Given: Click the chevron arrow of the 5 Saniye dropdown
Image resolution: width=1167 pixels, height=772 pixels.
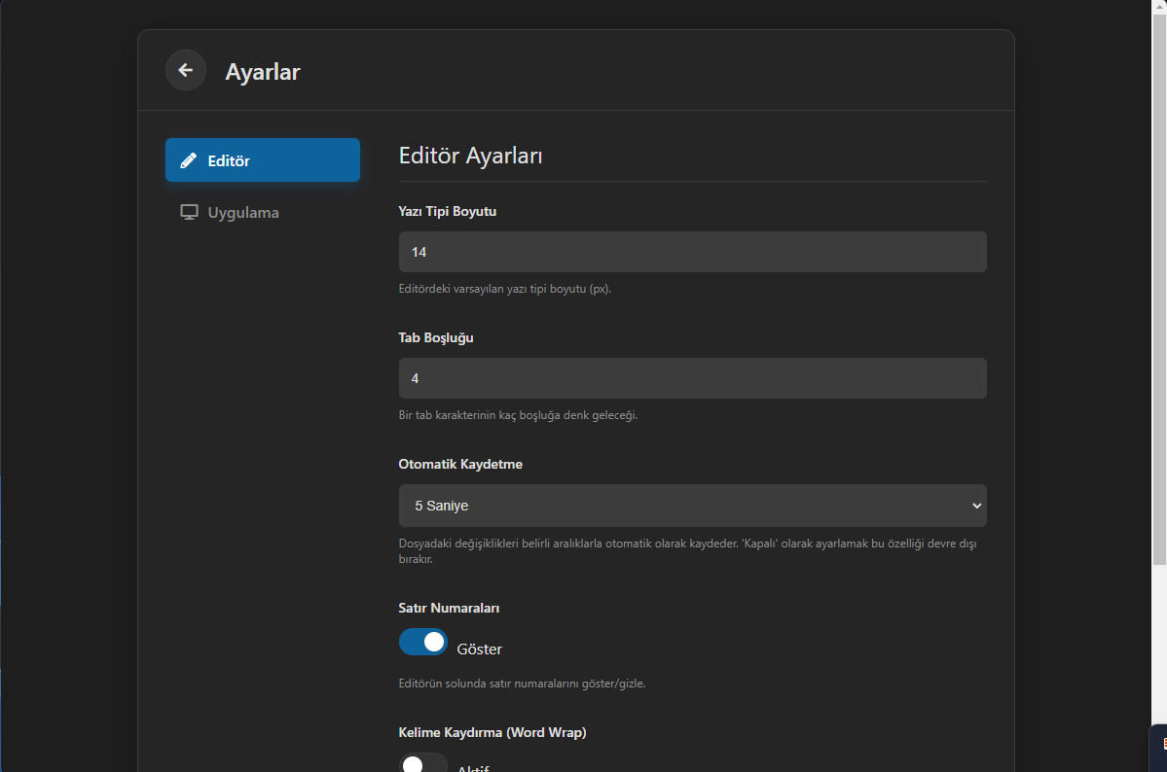Looking at the screenshot, I should click(976, 506).
